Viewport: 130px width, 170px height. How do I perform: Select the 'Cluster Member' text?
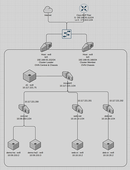(x=88, y=62)
